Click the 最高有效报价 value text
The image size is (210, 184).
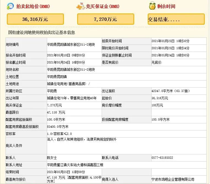pyautogui.click(x=74, y=179)
